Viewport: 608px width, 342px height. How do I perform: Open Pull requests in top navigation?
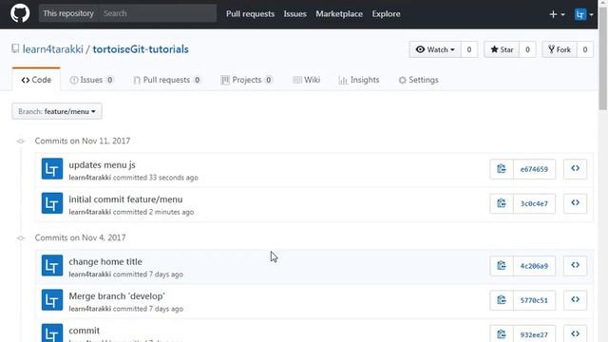pos(250,14)
